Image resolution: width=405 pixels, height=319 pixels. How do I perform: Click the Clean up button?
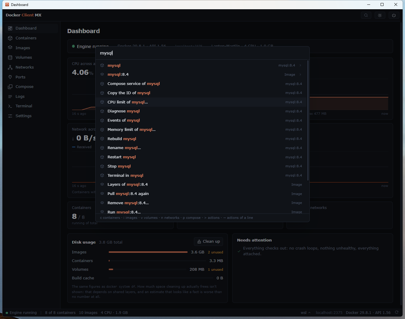coord(208,241)
